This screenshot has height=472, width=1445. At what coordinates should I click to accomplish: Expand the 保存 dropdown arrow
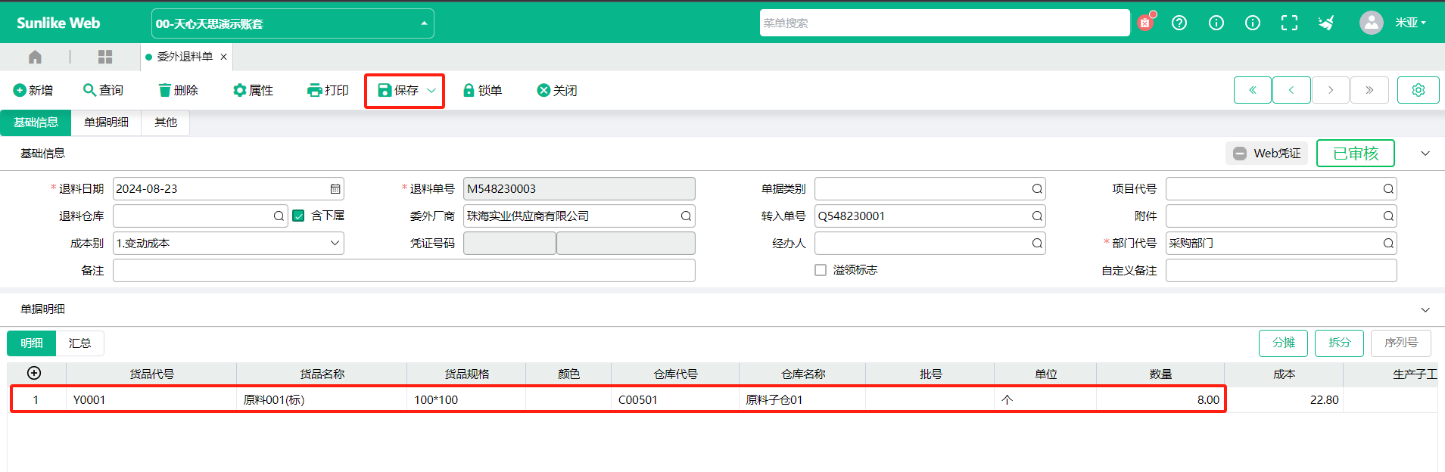[431, 91]
